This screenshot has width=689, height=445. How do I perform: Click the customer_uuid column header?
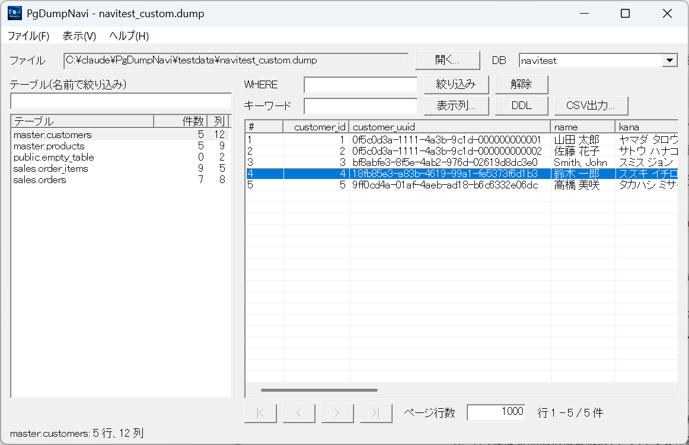pos(449,127)
